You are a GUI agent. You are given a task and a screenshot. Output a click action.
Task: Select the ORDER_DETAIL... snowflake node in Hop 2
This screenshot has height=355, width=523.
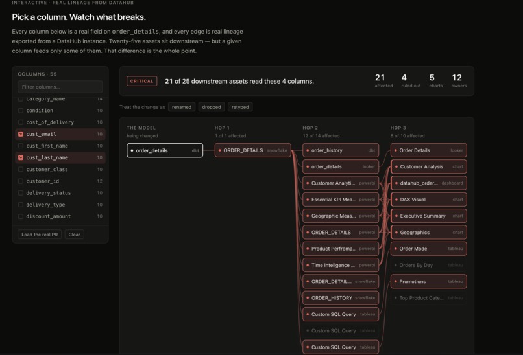[x=341, y=281]
